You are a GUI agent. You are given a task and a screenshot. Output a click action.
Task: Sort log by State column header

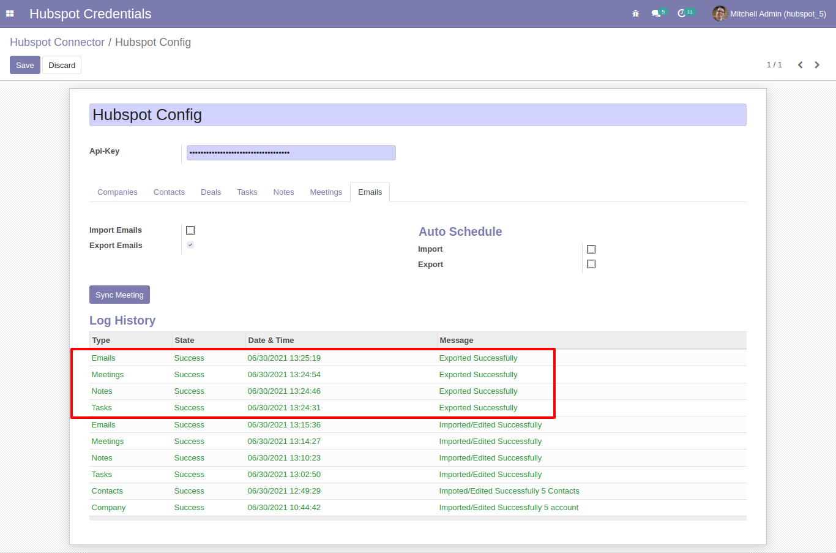pos(209,340)
